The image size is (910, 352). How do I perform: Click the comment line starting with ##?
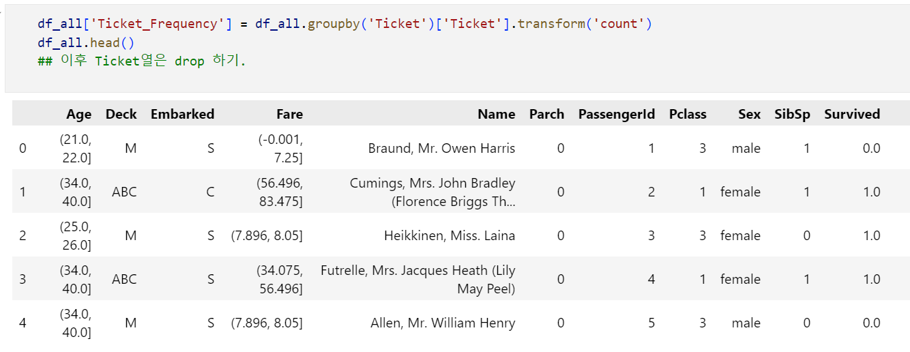[142, 61]
